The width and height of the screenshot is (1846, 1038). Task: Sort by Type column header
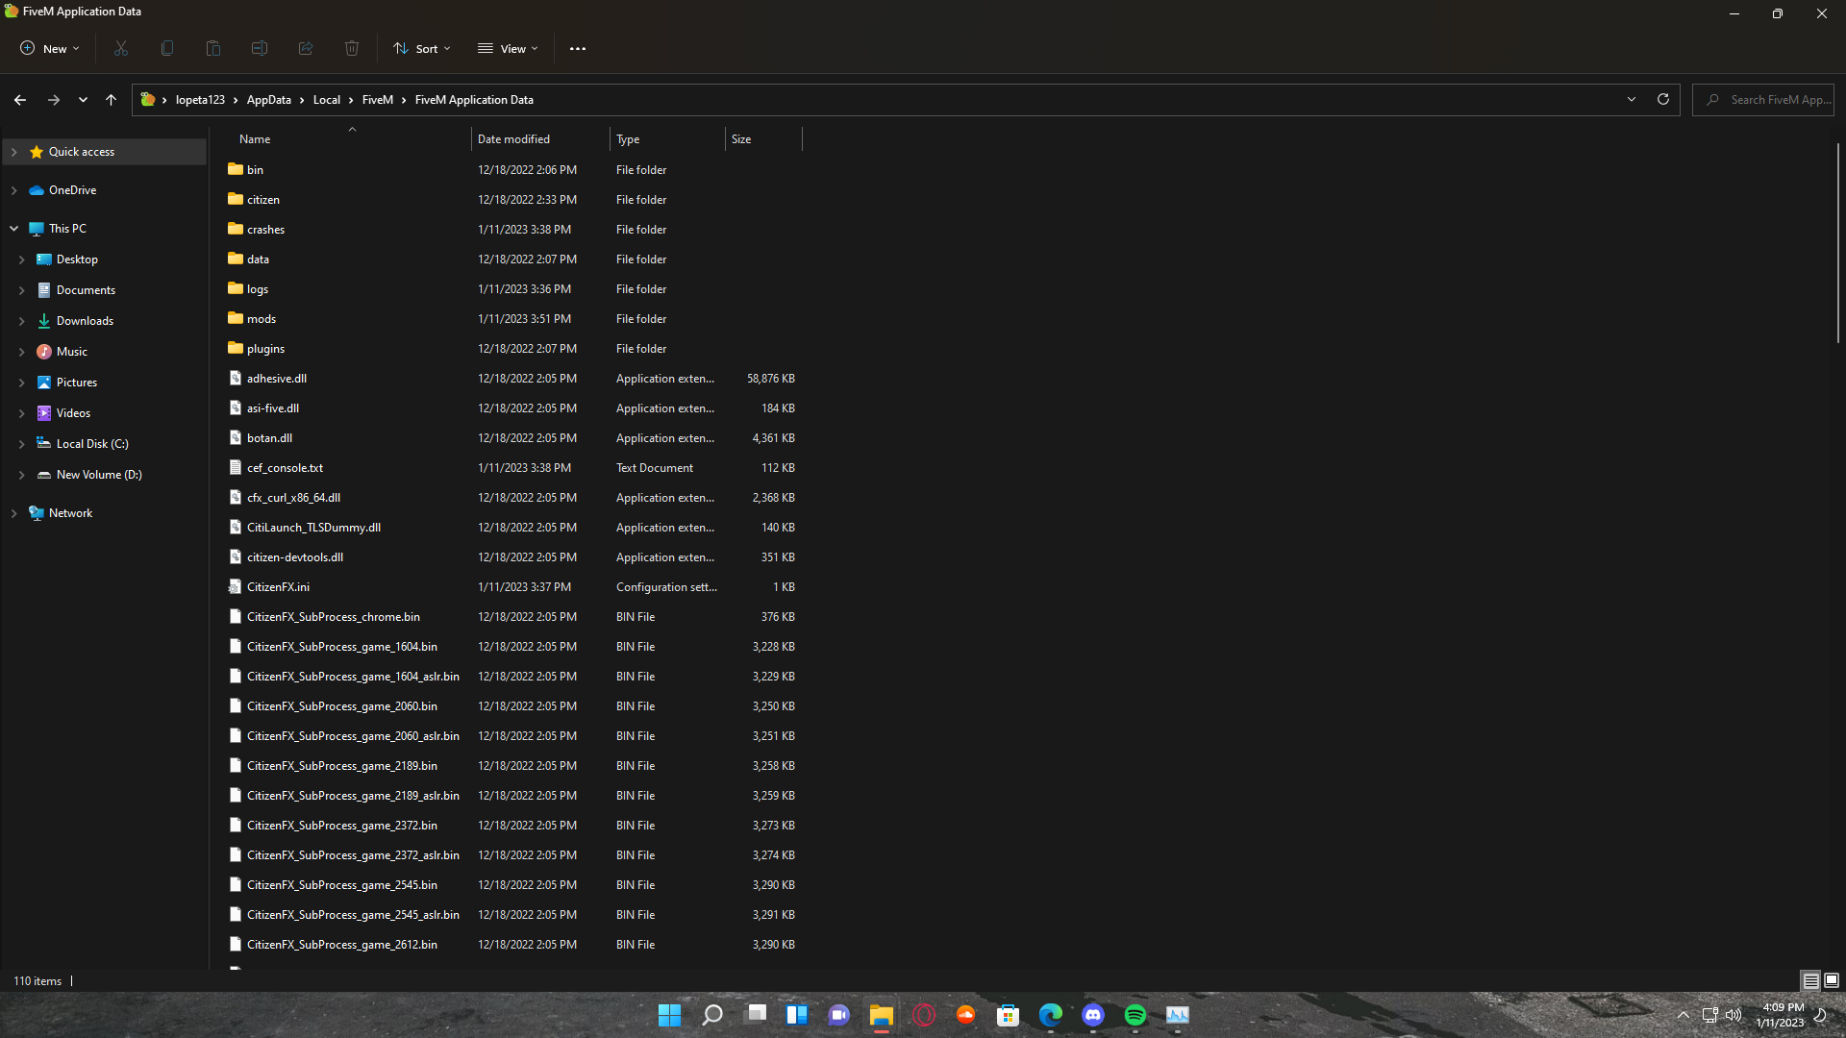(667, 139)
